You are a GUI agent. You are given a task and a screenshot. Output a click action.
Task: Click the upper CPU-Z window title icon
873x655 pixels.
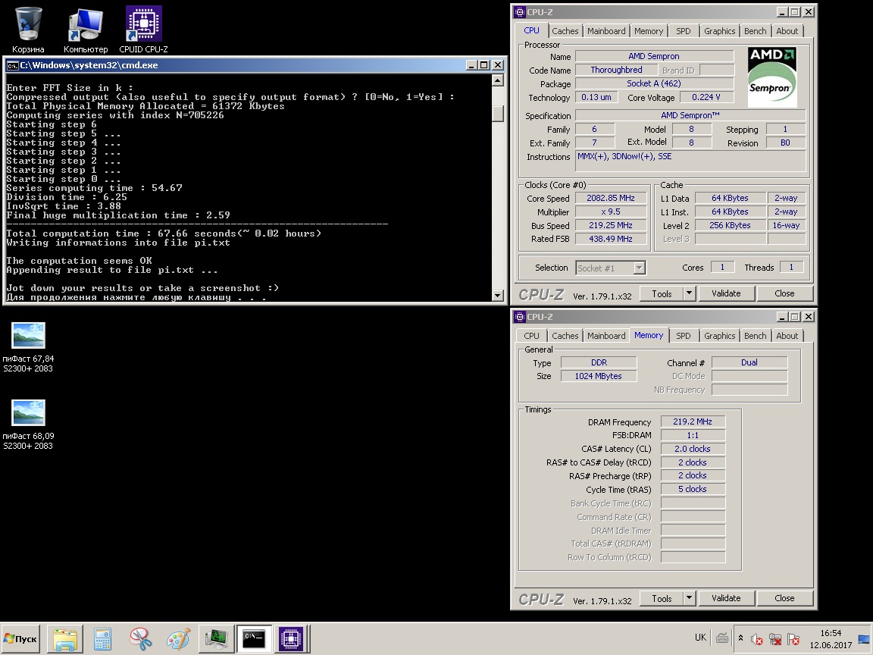(519, 11)
